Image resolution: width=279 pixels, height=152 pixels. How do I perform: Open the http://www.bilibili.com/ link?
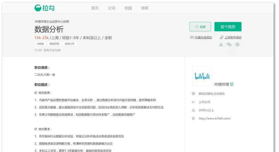pyautogui.click(x=215, y=119)
